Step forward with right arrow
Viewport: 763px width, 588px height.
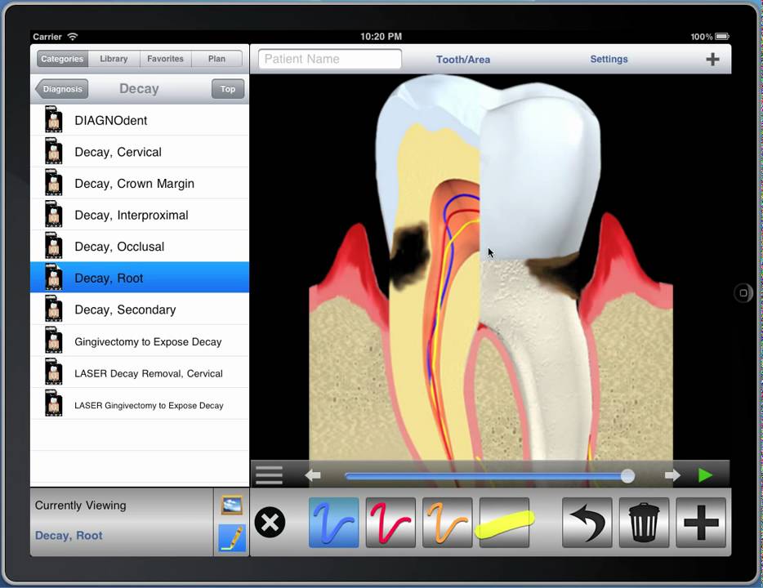[672, 475]
